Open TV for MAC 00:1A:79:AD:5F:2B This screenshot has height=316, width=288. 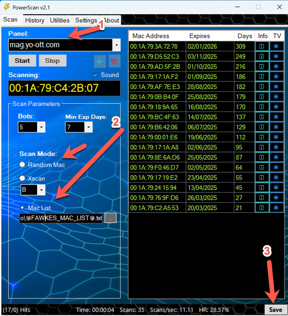click(x=277, y=66)
